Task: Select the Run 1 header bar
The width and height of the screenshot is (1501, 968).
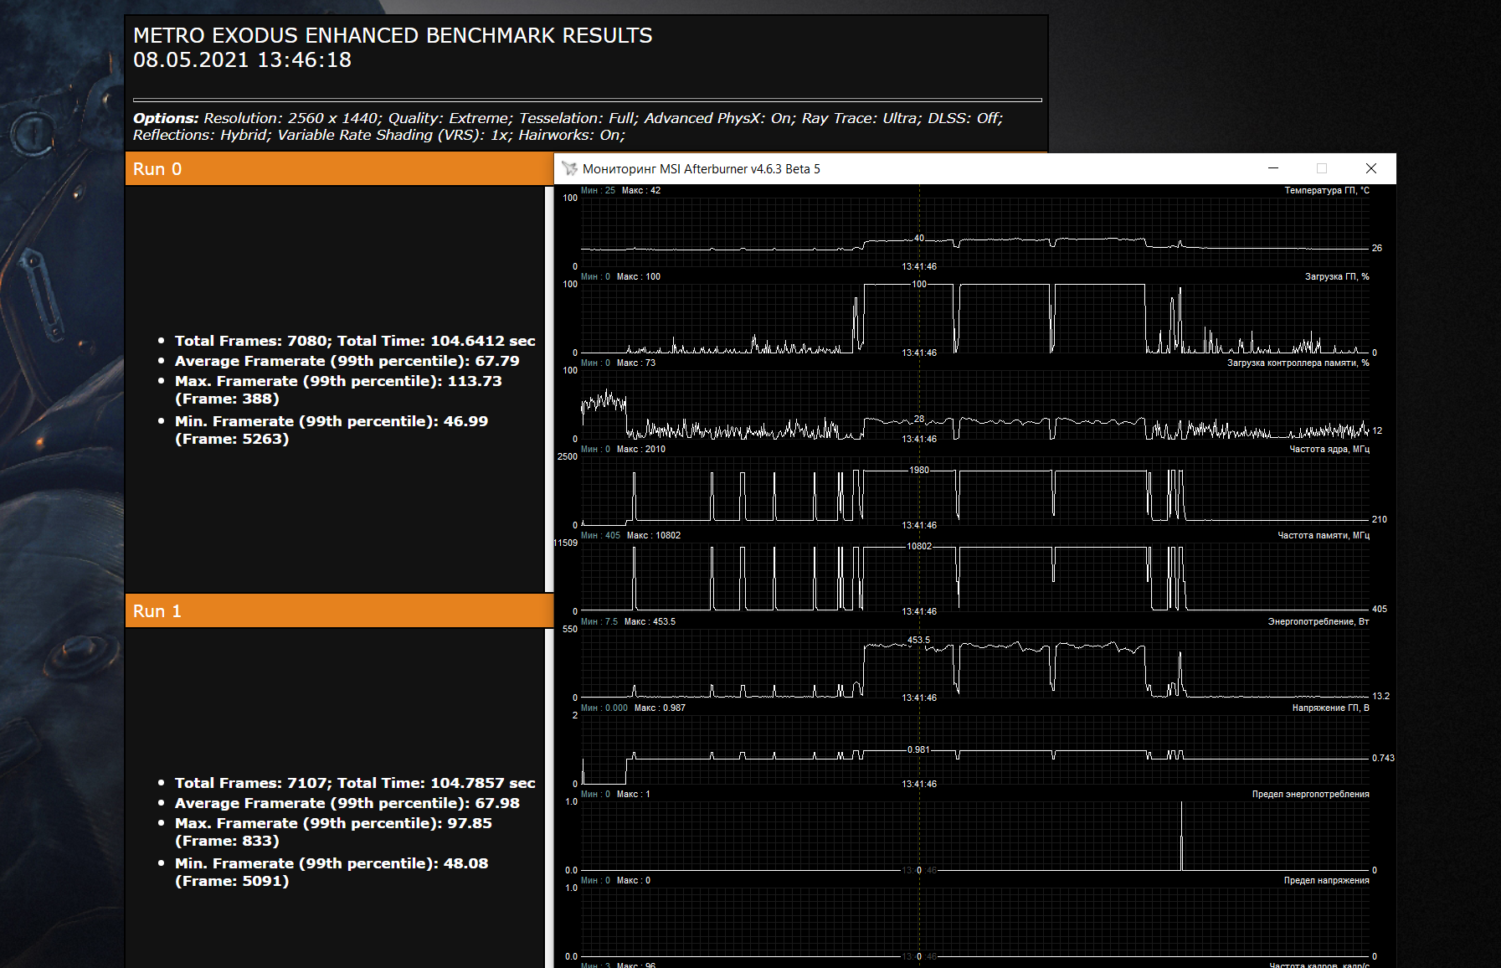Action: (x=339, y=610)
